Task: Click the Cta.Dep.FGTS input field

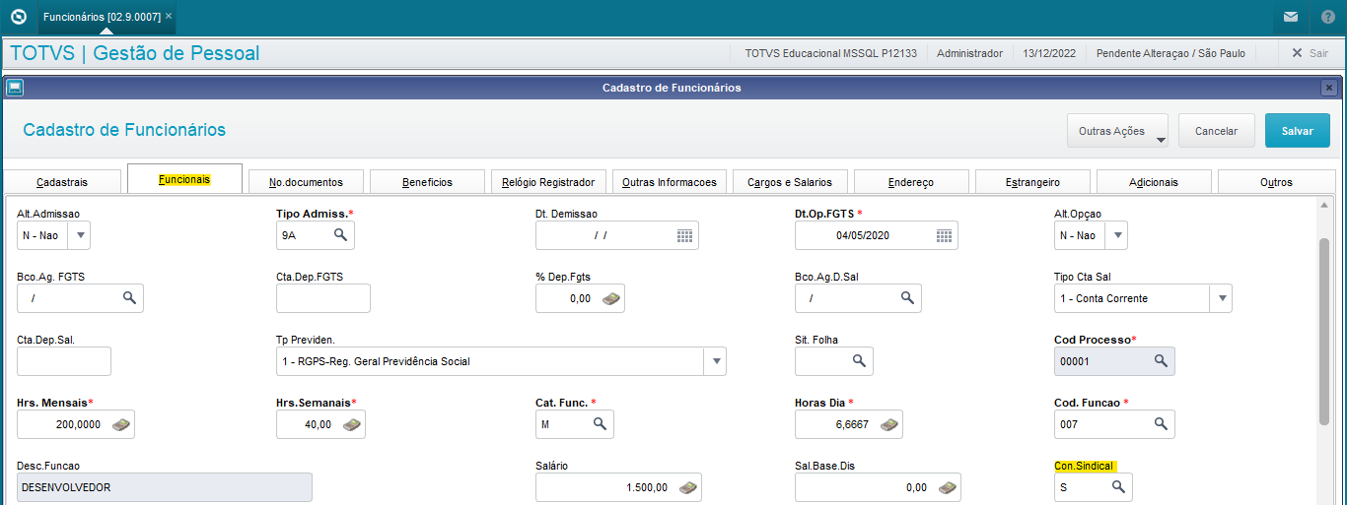Action: click(x=323, y=298)
